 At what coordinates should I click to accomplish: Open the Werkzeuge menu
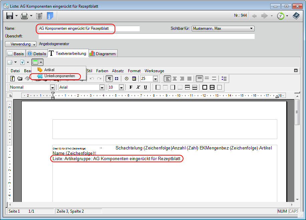(154, 71)
